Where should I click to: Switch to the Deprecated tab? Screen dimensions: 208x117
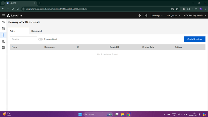tap(37, 31)
